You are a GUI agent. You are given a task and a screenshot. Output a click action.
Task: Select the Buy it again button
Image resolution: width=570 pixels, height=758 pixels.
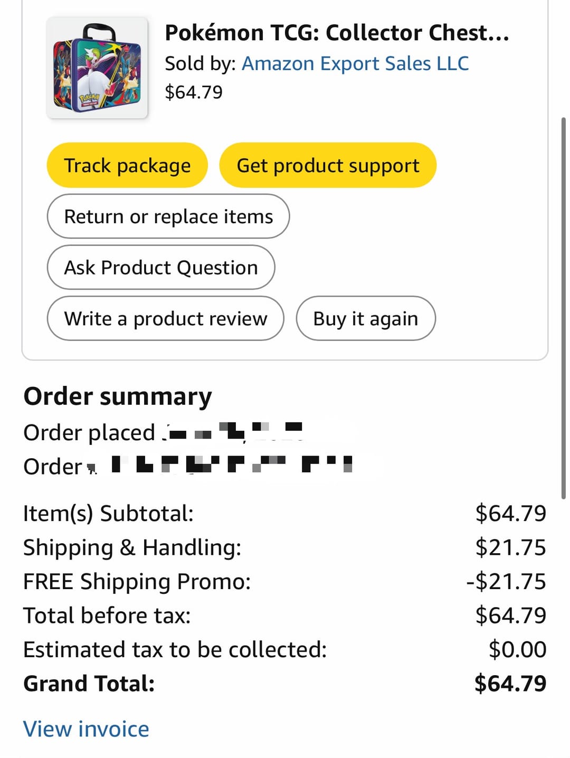point(366,318)
